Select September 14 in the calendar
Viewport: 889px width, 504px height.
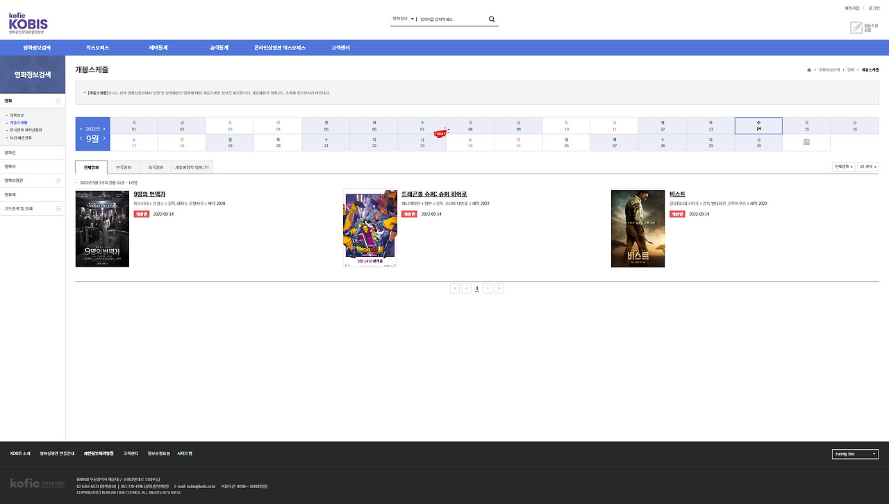pyautogui.click(x=758, y=126)
